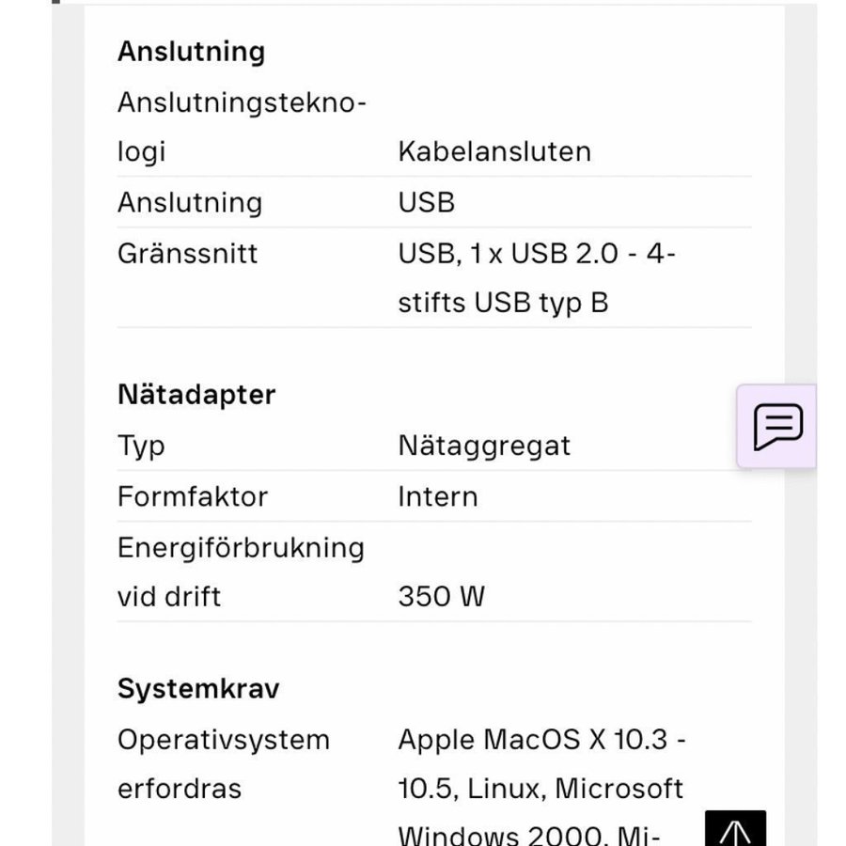
Task: Click the Operativsystem erfordras label
Action: tap(224, 763)
